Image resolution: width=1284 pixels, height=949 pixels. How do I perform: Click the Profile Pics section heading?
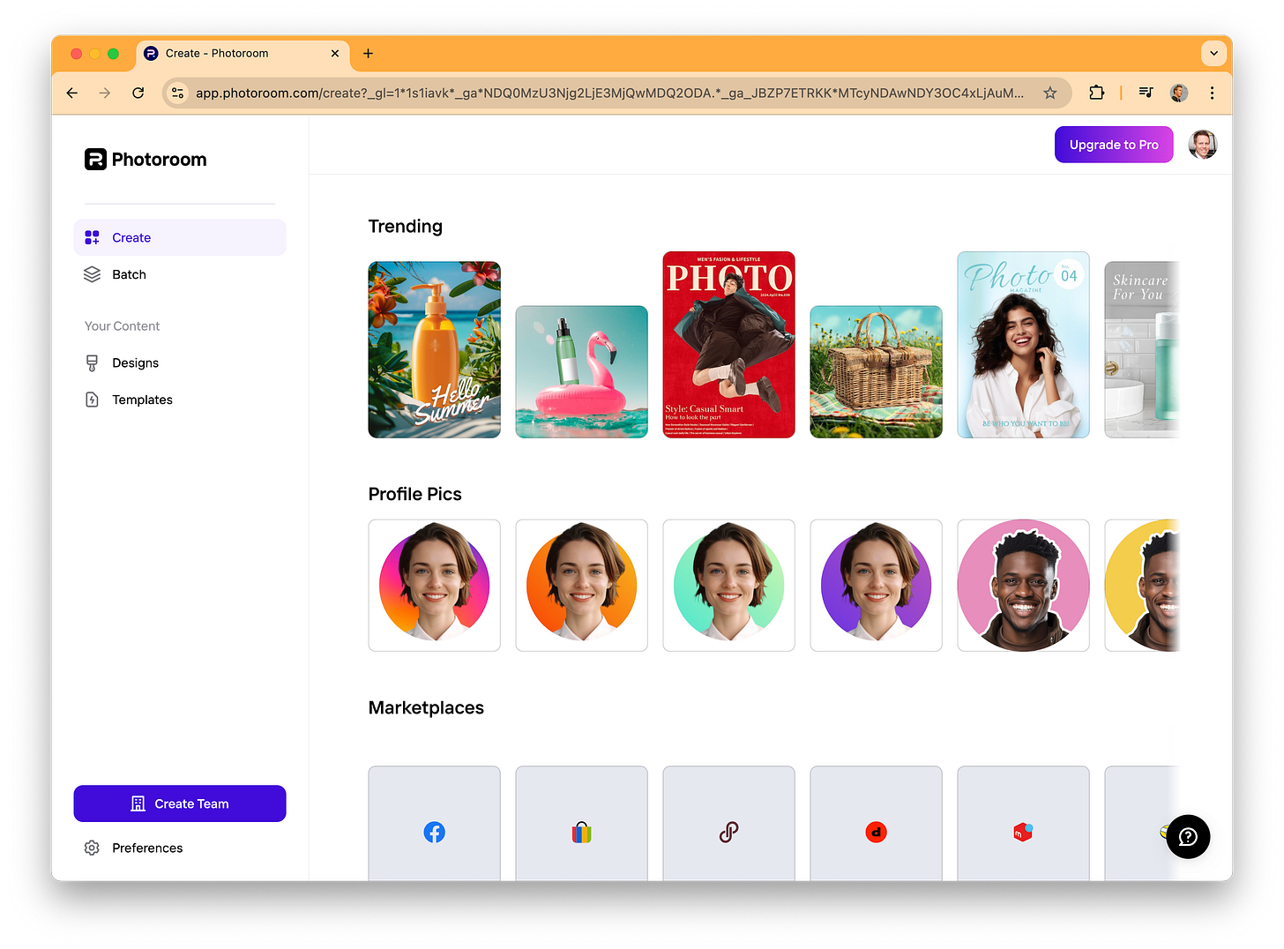[x=414, y=494]
